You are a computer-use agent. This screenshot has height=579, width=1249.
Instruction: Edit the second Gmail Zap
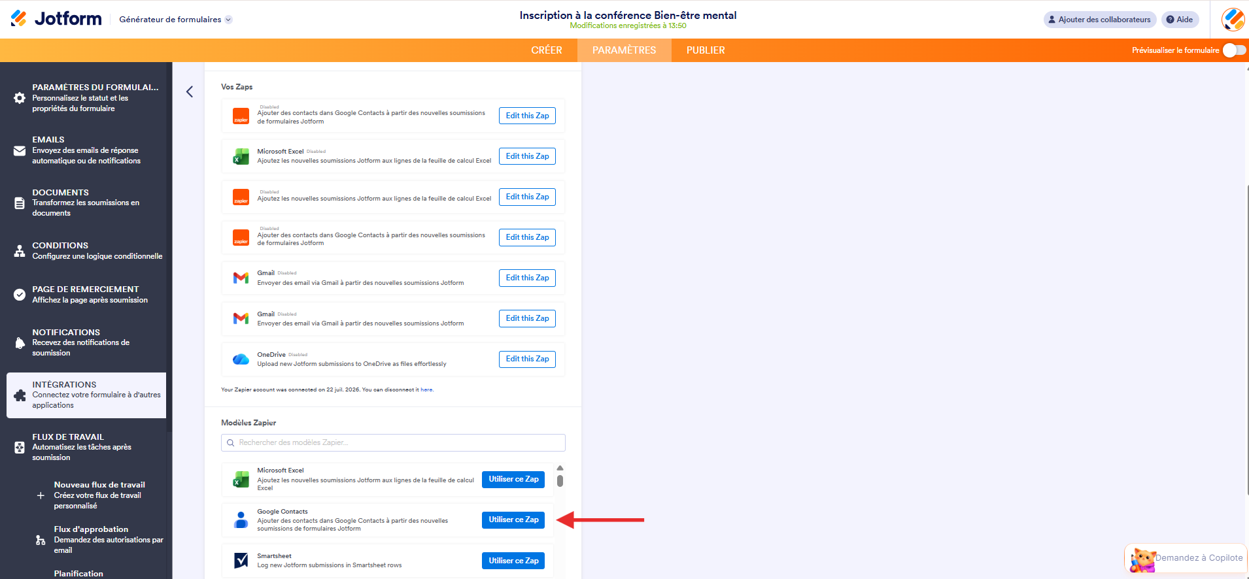[x=527, y=318]
